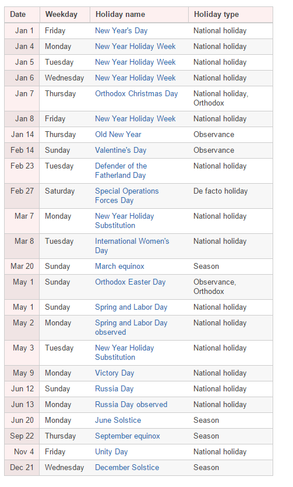Select the September equinox link

[x=128, y=436]
